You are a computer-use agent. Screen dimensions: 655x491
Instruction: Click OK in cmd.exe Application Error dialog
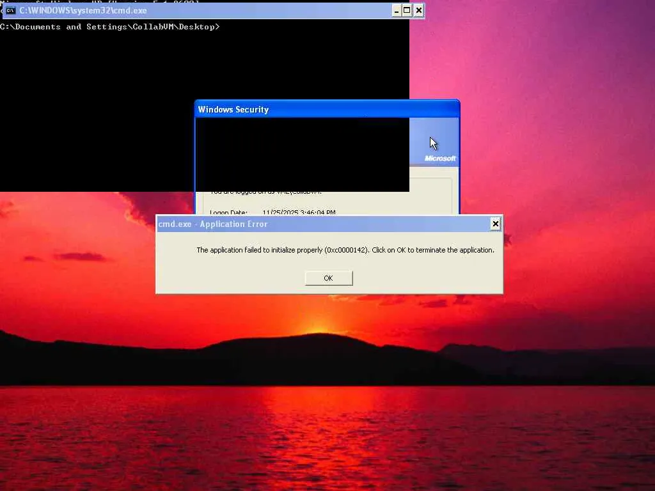coord(329,278)
